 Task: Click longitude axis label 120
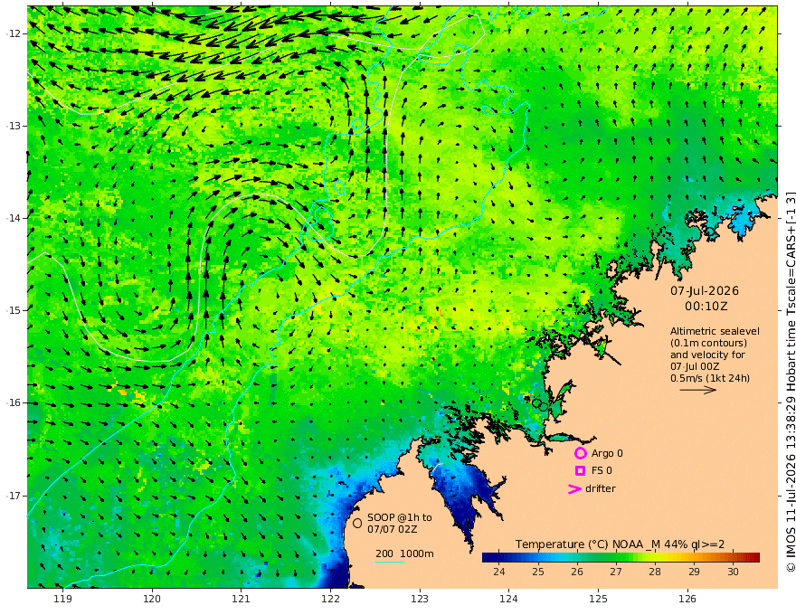coord(152,599)
